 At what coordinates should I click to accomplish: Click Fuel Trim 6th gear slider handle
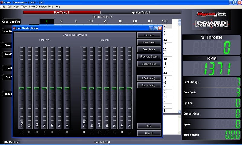pos(67,88)
